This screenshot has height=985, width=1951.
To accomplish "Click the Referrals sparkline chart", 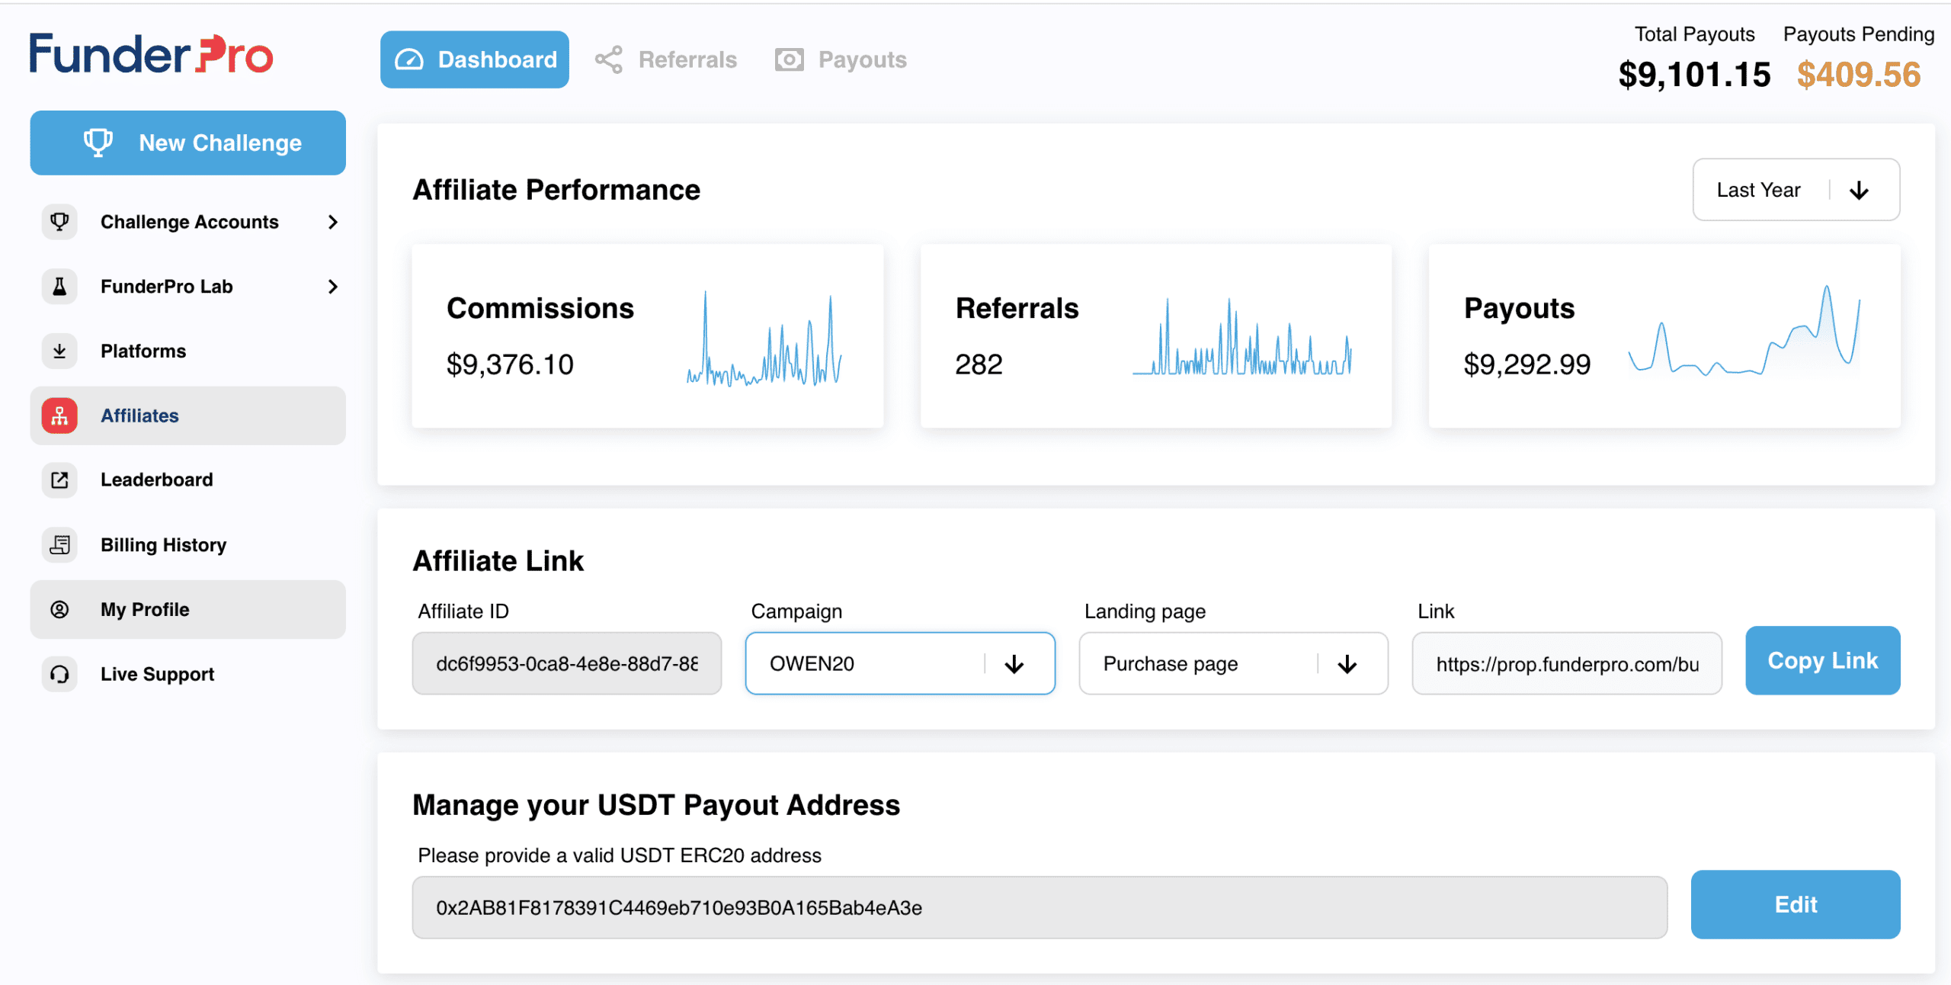I will tap(1242, 337).
